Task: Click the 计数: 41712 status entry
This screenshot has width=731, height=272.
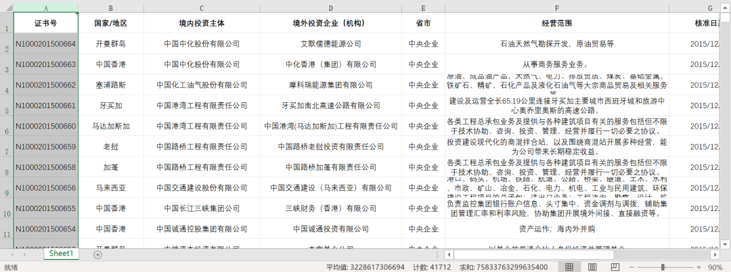Action: (x=432, y=267)
